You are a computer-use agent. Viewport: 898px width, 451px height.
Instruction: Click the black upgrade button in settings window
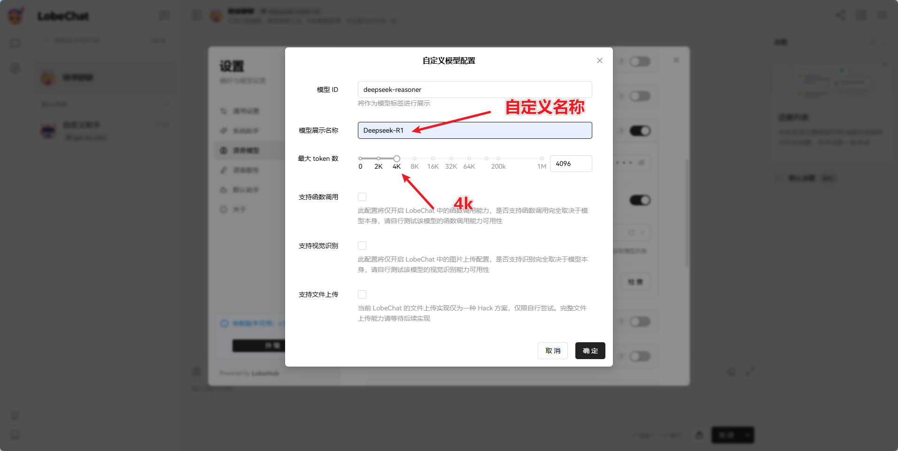(259, 346)
